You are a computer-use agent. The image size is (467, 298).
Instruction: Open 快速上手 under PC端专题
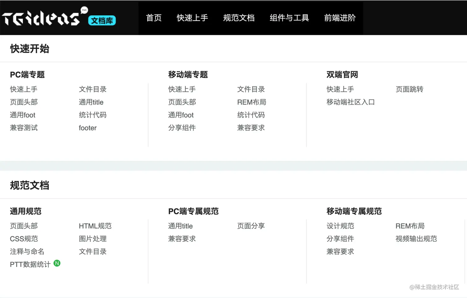[x=24, y=89]
